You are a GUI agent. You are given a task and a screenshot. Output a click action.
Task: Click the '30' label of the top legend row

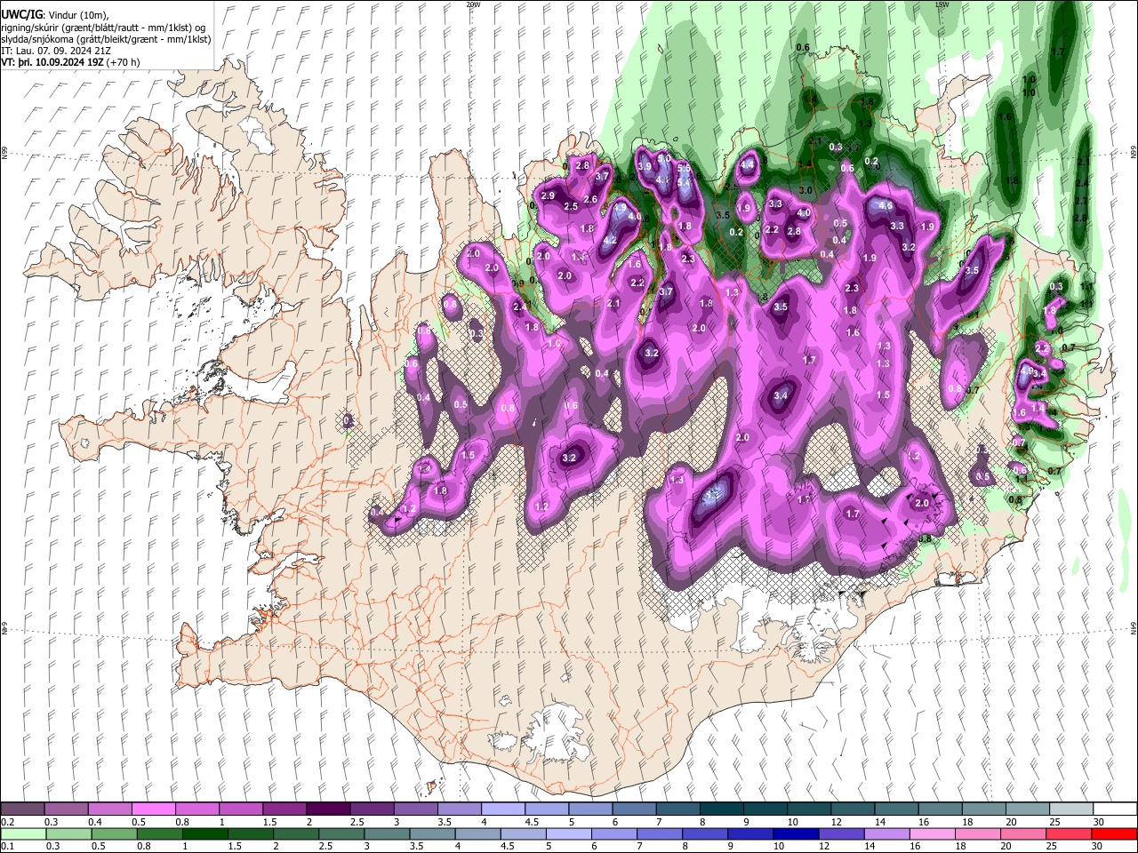tap(1099, 822)
